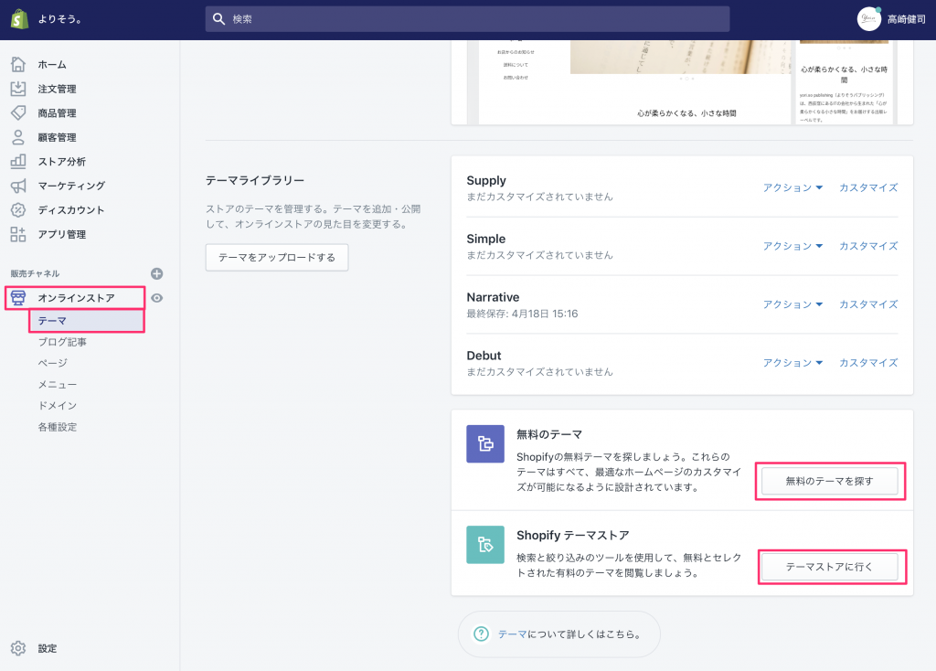The width and height of the screenshot is (936, 671).
Task: Click the テーマライブラリー heading
Action: [x=255, y=180]
